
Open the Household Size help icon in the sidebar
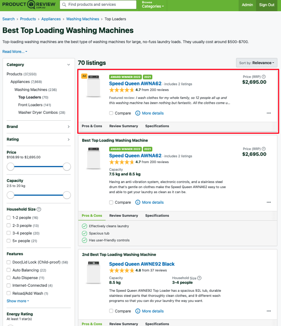pyautogui.click(x=39, y=210)
